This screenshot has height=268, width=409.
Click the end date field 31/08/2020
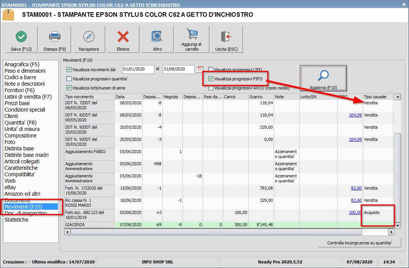(x=178, y=69)
